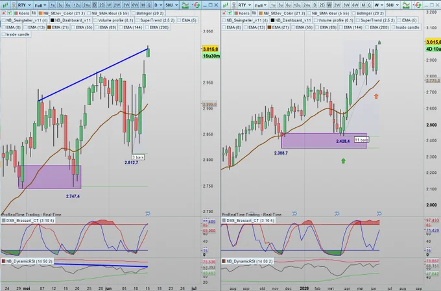Open chart style icon in right weekly chart
Image resolution: width=441 pixels, height=291 pixels.
click(226, 5)
